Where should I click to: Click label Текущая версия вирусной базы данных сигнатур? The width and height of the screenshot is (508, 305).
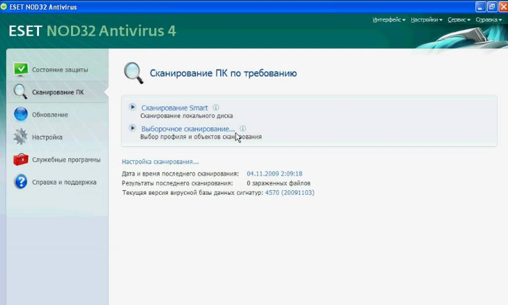coord(192,193)
